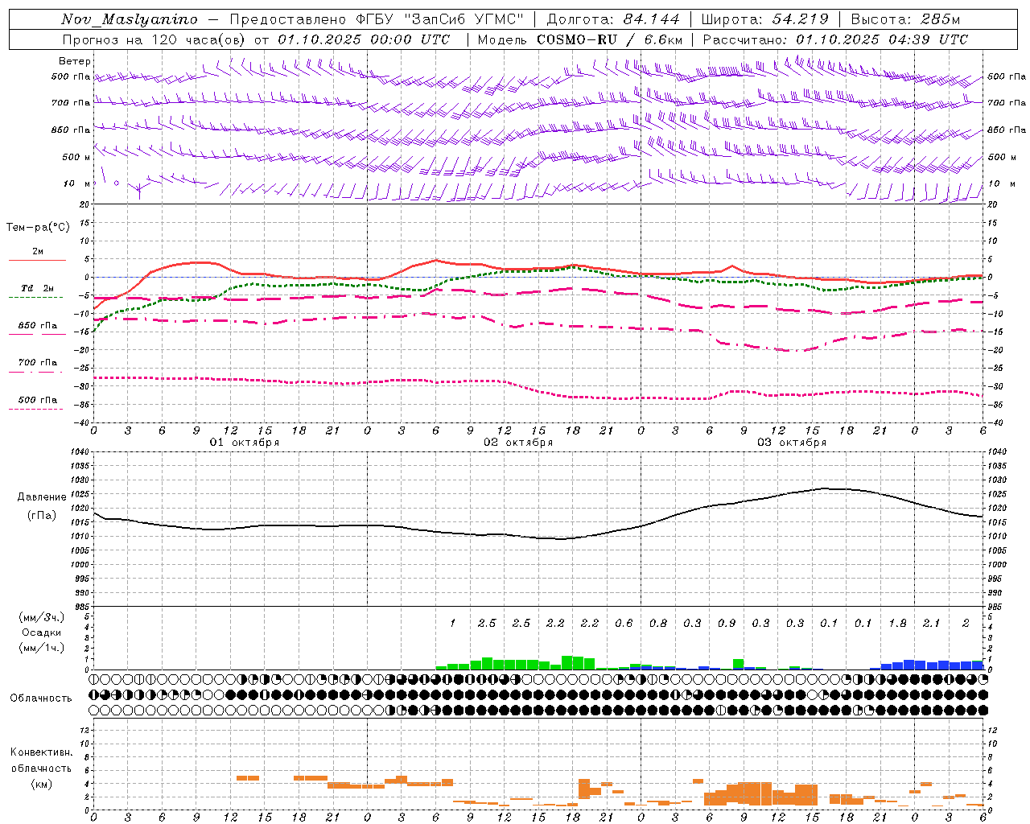This screenshot has height=824, width=1030.
Task: Click the "Высота: 285м" header field
Action: (x=905, y=19)
